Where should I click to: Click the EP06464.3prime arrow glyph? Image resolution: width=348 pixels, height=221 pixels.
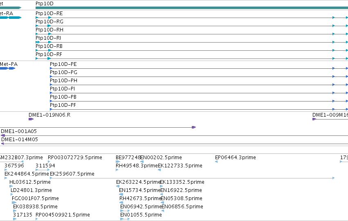click(x=216, y=162)
